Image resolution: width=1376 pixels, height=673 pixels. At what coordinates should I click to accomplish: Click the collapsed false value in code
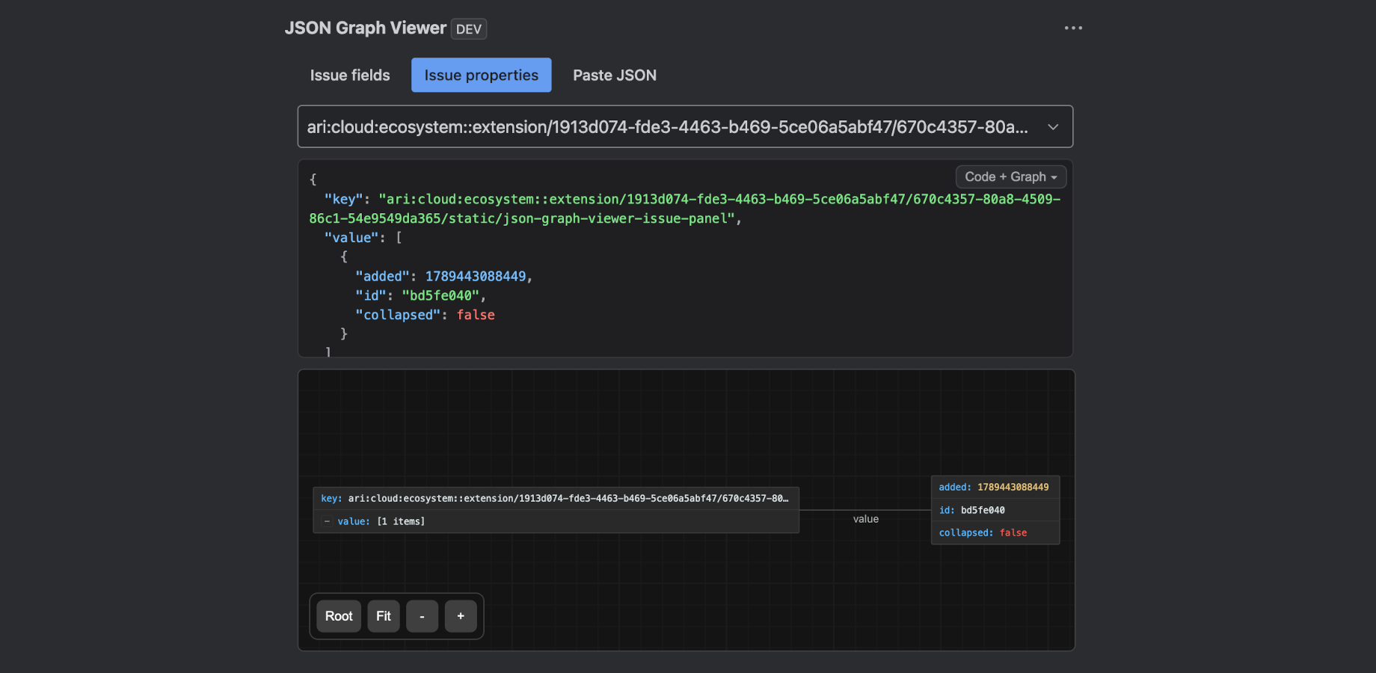476,315
